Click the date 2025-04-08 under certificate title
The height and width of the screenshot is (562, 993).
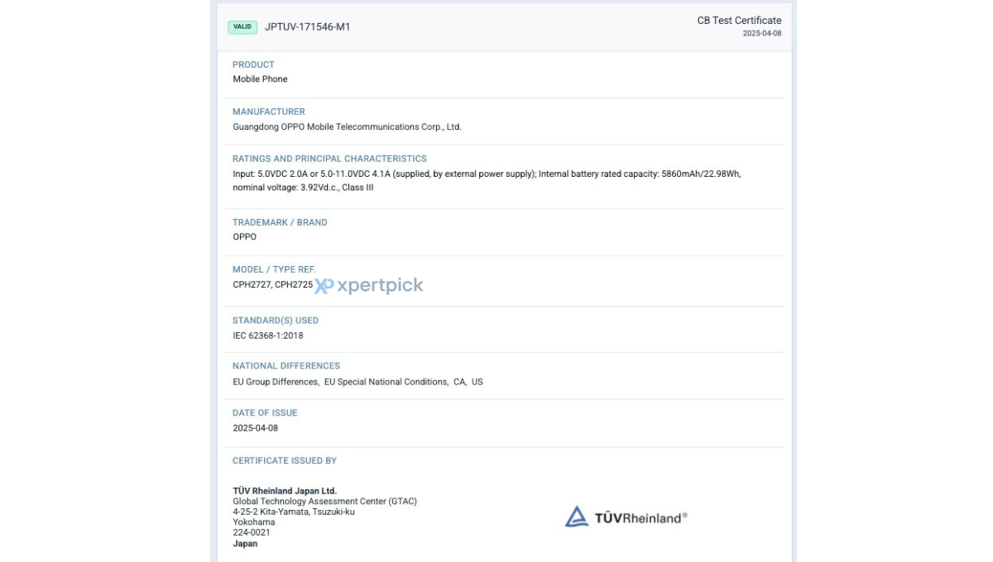tap(761, 34)
